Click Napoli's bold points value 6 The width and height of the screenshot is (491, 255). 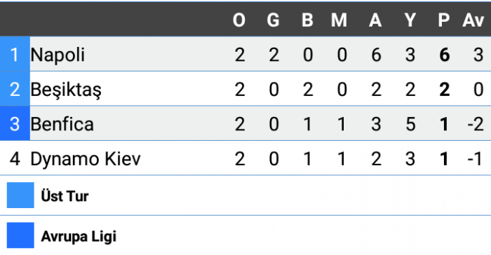click(x=444, y=55)
